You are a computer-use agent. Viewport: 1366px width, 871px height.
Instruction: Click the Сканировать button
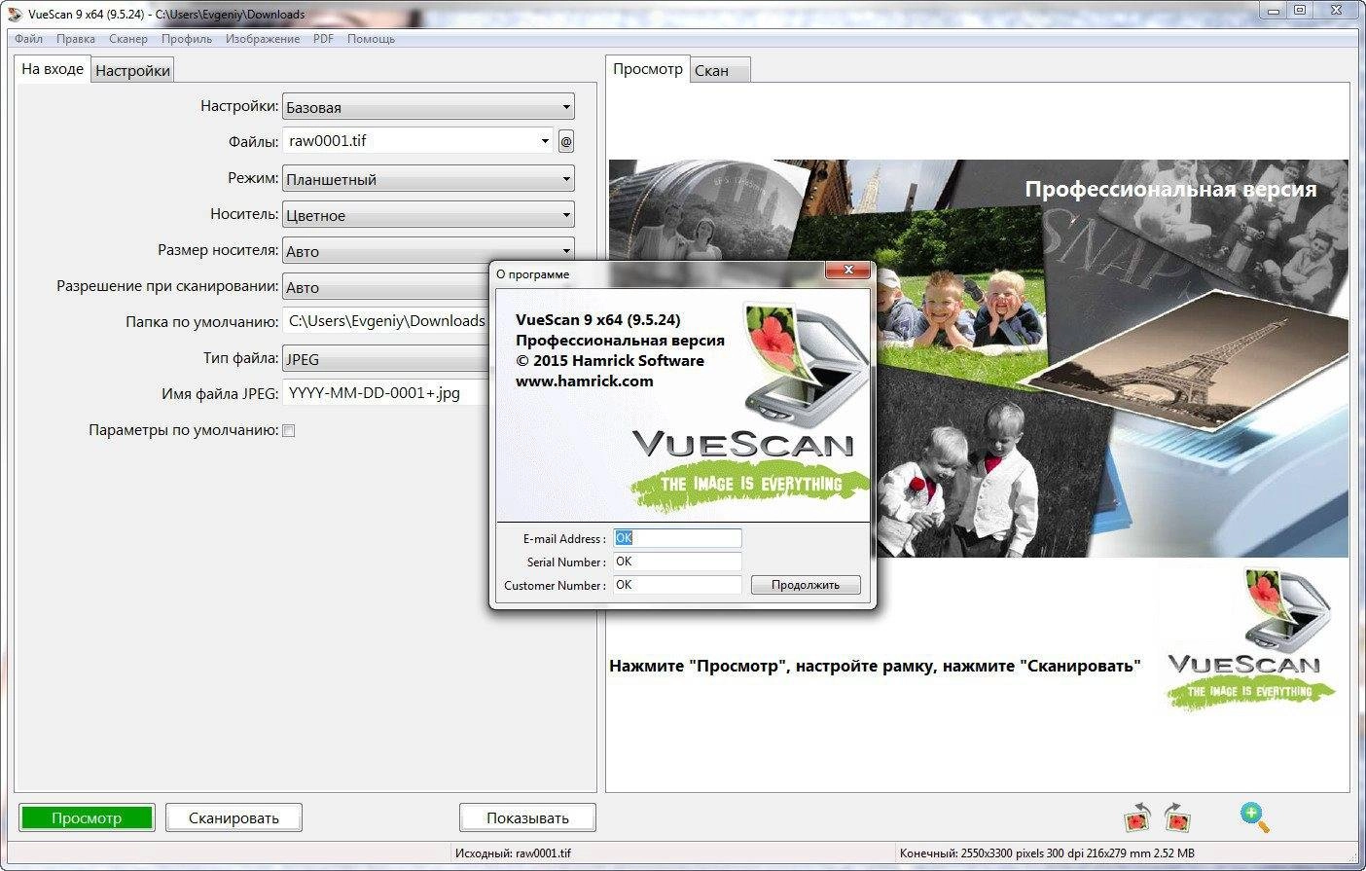(x=234, y=817)
